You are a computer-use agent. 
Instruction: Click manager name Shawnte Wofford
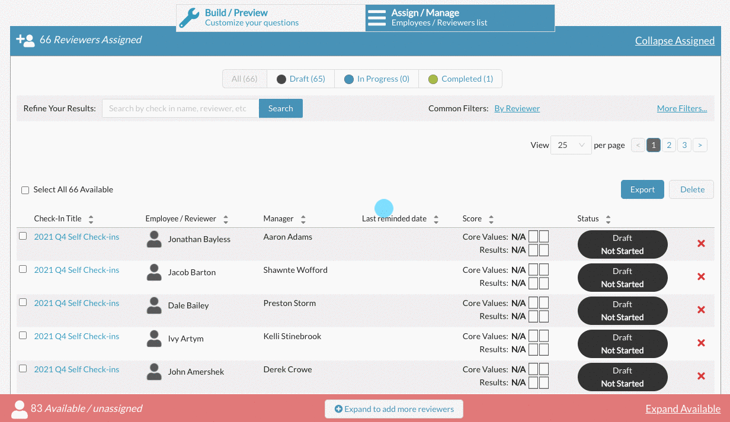295,270
